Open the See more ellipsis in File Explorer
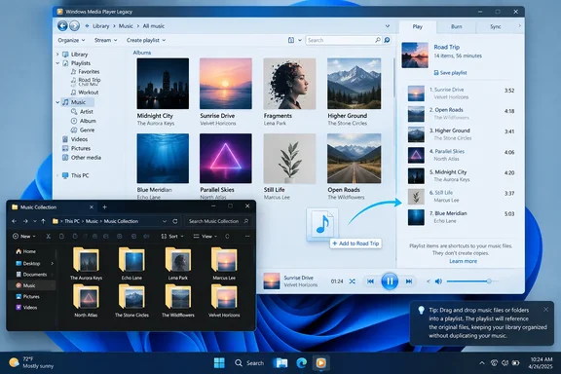The height and width of the screenshot is (374, 561). pos(247,237)
